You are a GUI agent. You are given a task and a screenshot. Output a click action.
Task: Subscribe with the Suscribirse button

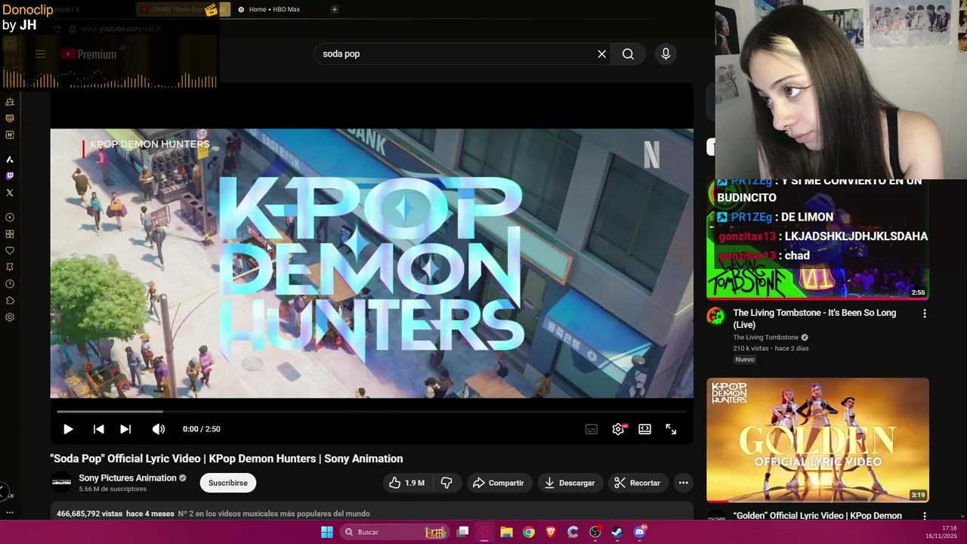[228, 483]
